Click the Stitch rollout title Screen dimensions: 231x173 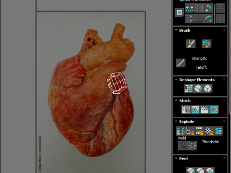pyautogui.click(x=185, y=101)
